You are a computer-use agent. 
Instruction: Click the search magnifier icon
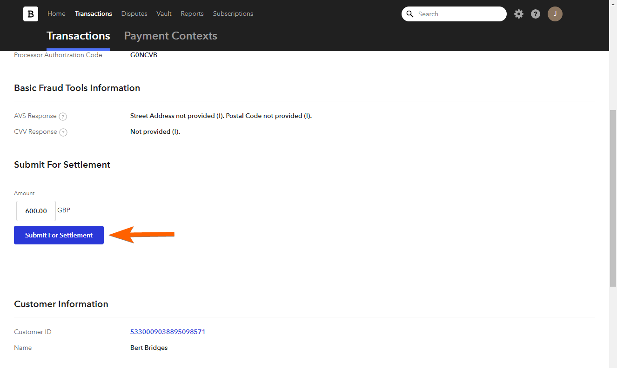tap(410, 14)
